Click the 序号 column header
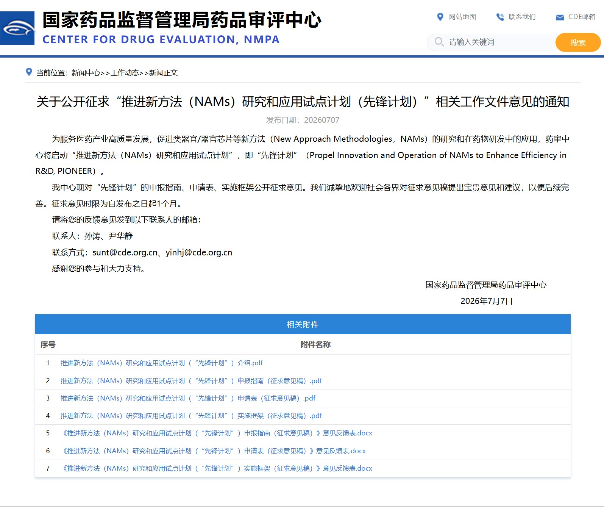The height and width of the screenshot is (507, 604). [x=48, y=344]
